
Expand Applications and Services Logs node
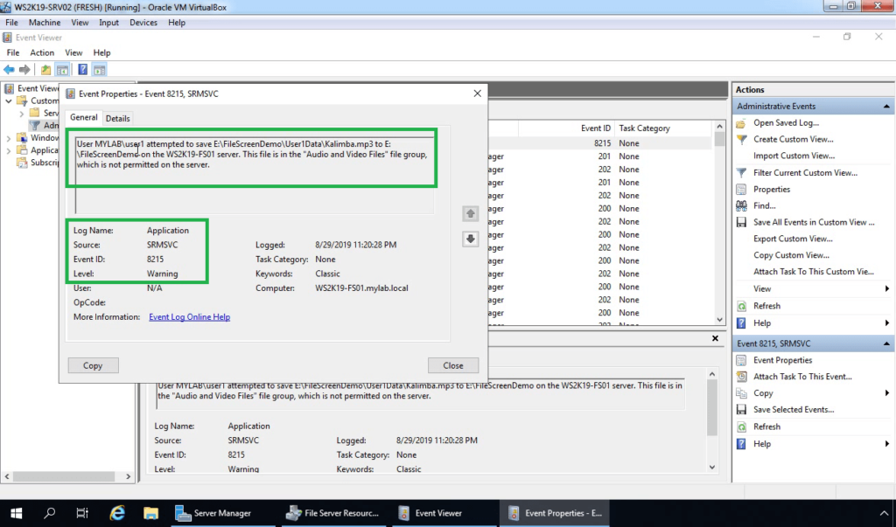[x=9, y=150]
